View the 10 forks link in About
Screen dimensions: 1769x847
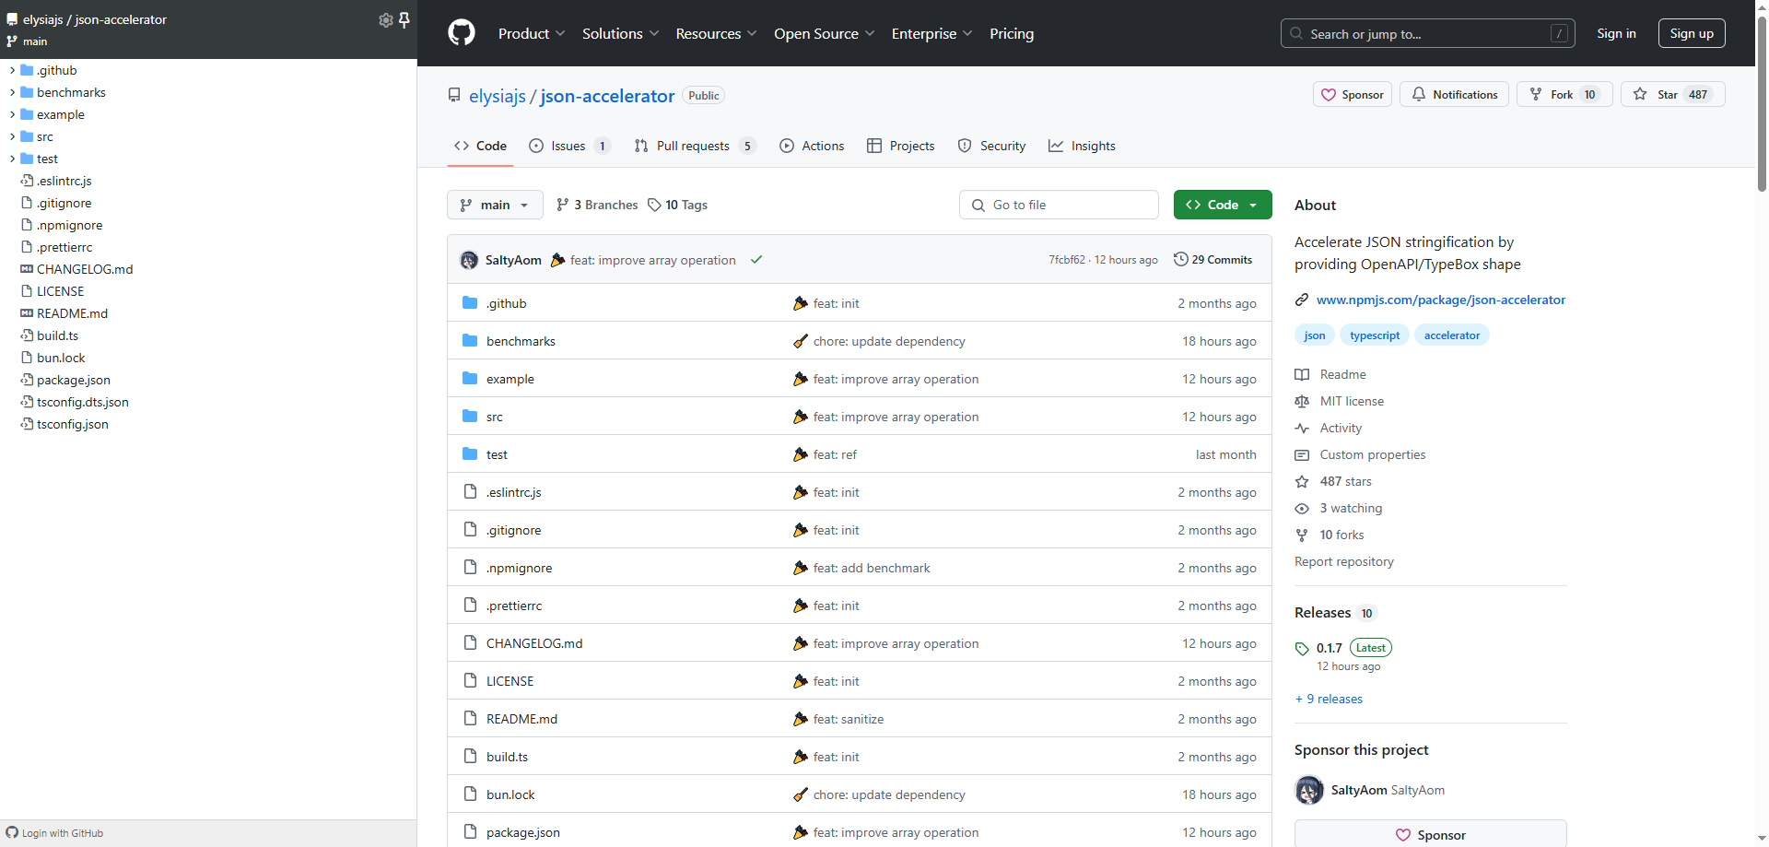[x=1330, y=535]
